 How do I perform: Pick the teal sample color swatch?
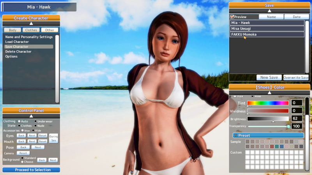(277, 147)
